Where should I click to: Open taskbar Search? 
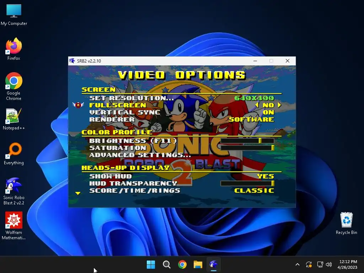(167, 264)
